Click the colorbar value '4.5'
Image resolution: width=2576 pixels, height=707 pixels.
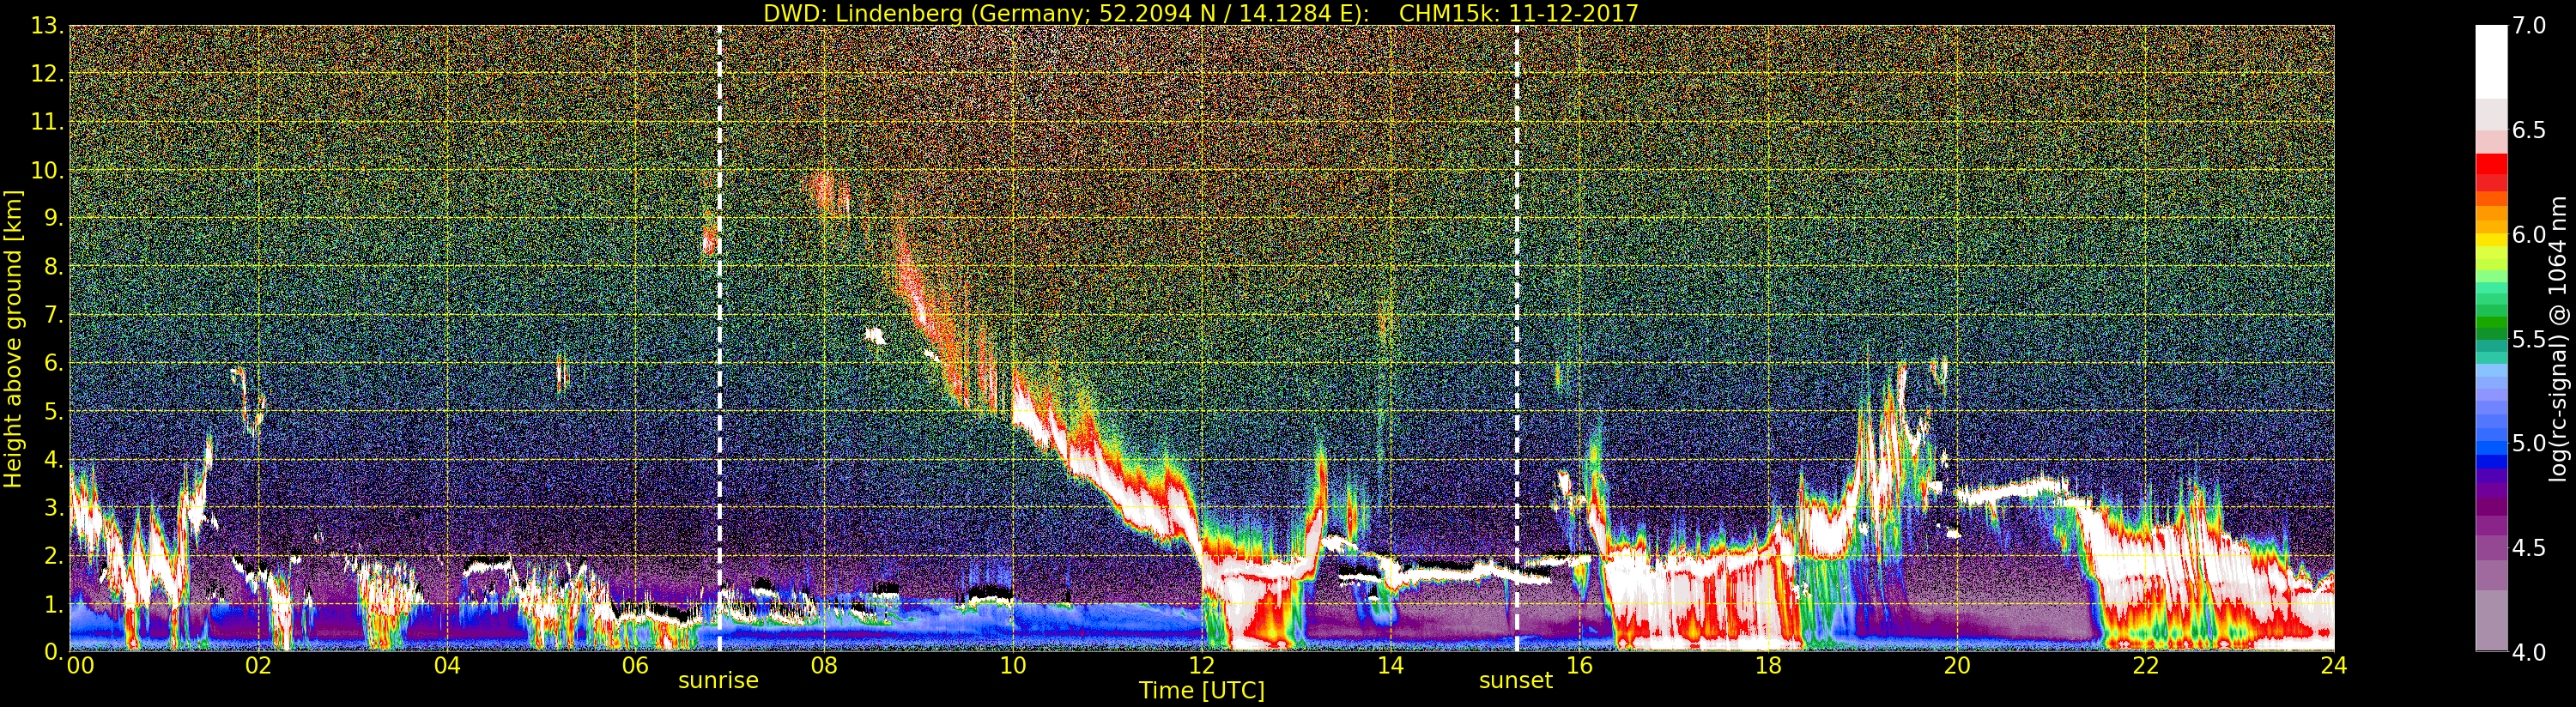point(2529,547)
